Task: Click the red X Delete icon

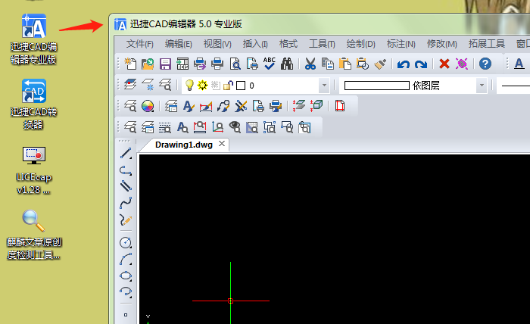Action: point(444,64)
